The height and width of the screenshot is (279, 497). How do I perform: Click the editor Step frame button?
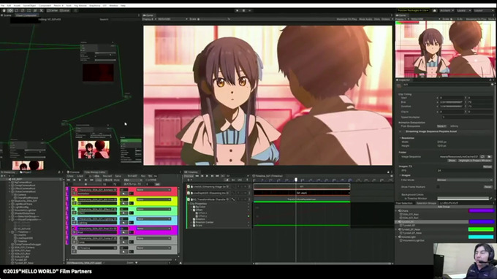tap(250, 10)
